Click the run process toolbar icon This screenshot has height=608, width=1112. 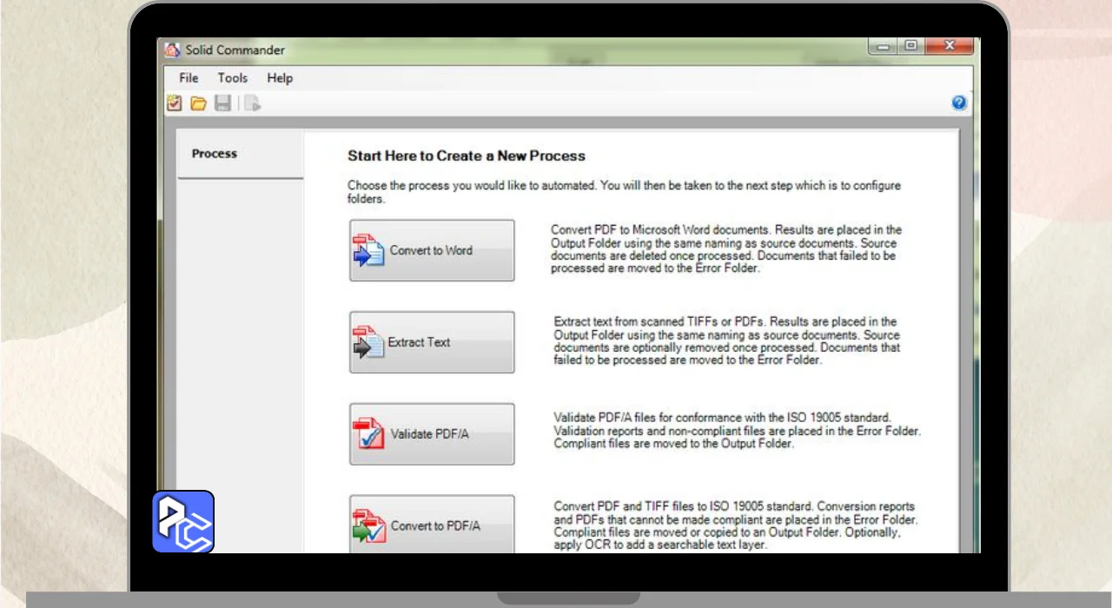(x=252, y=103)
